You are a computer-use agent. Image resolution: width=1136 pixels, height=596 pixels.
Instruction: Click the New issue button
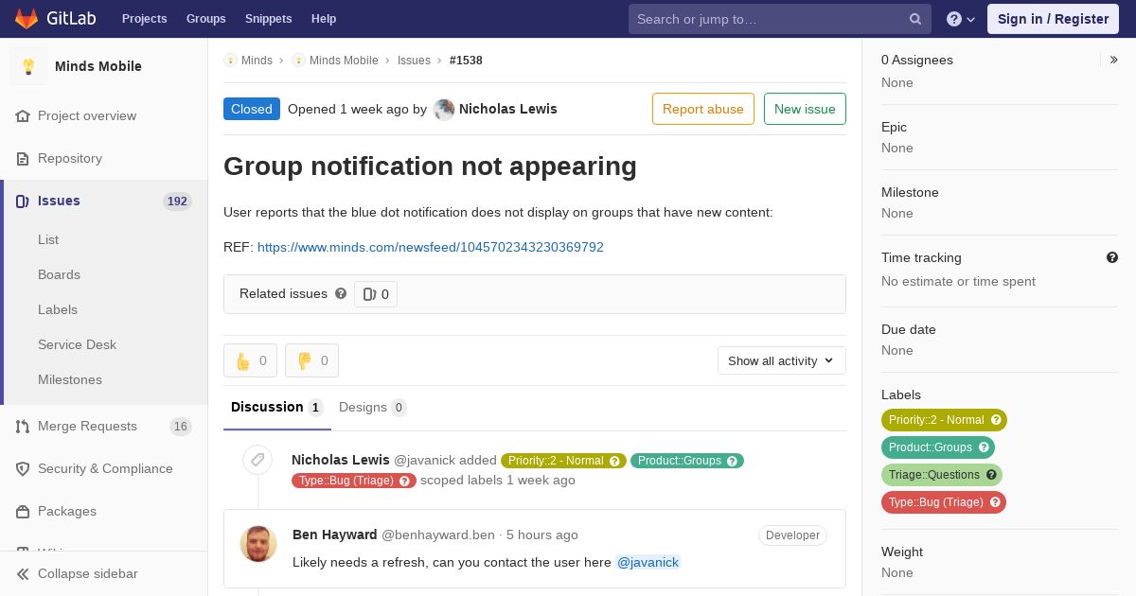pyautogui.click(x=805, y=109)
